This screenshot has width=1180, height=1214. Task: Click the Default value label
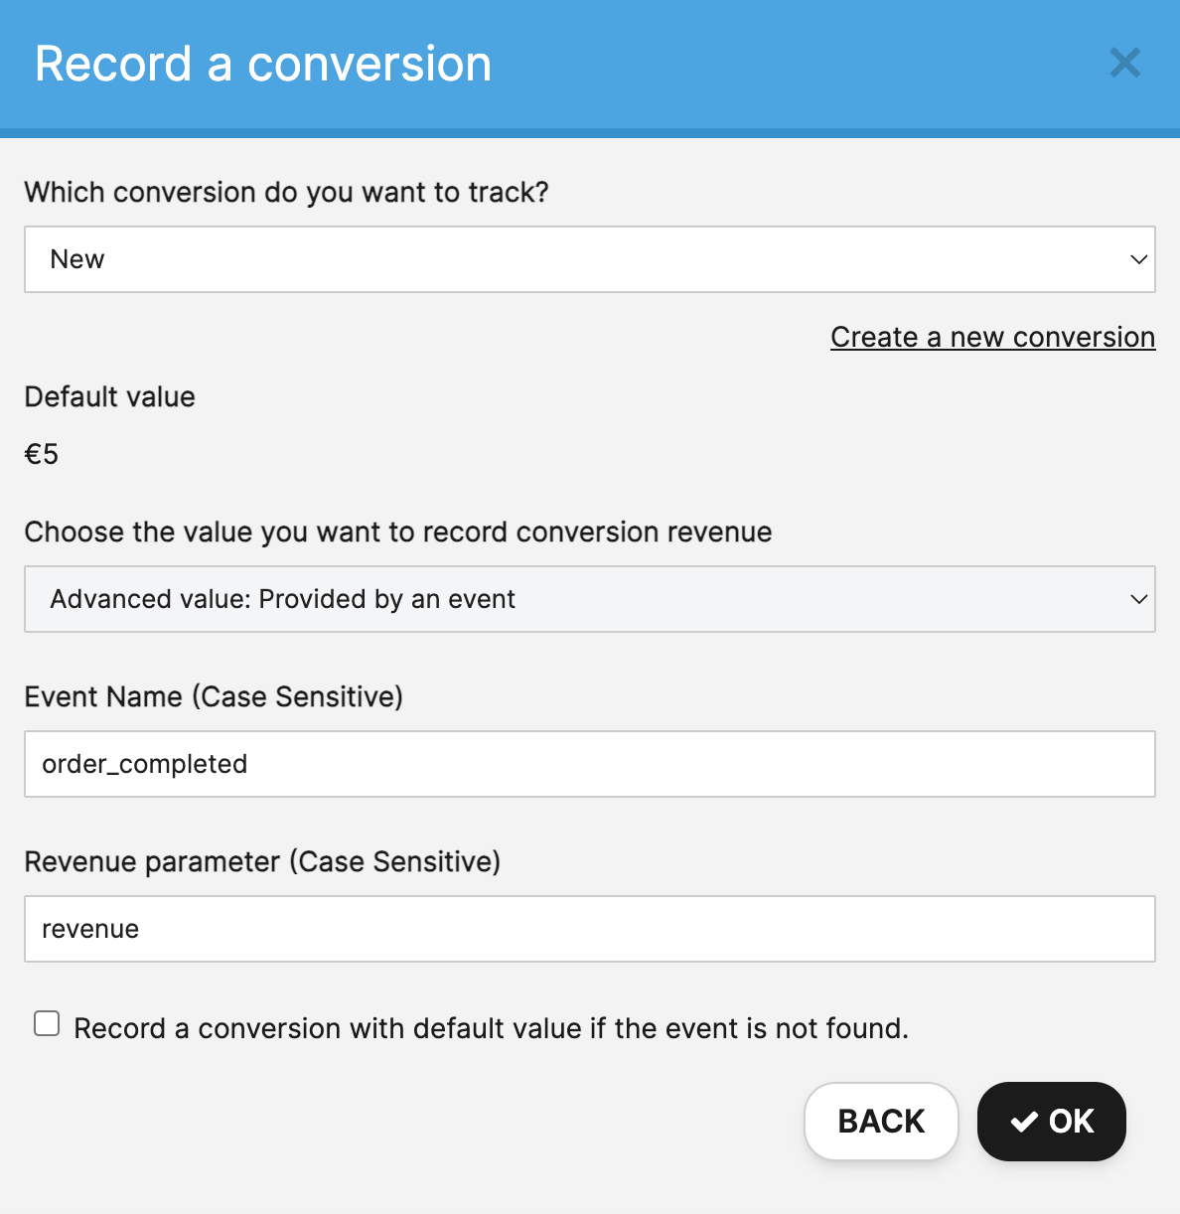(x=110, y=396)
